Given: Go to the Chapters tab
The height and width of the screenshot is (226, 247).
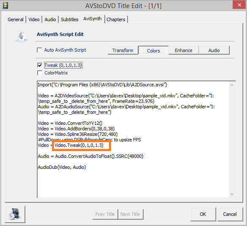Looking at the screenshot, I should [x=116, y=19].
